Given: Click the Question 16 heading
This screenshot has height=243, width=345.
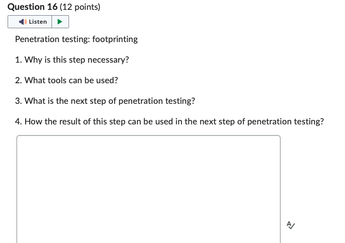Looking at the screenshot, I should [33, 7].
